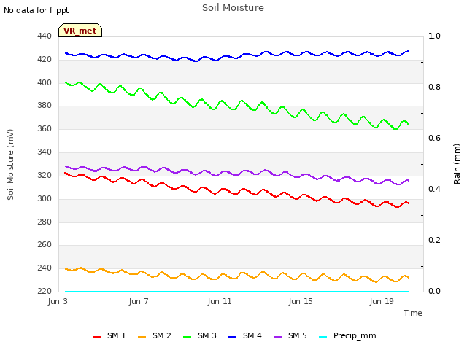Image resolution: width=467 pixels, height=350 pixels.
Task: Toggle the SM 4 legend entry
Action: (x=245, y=335)
